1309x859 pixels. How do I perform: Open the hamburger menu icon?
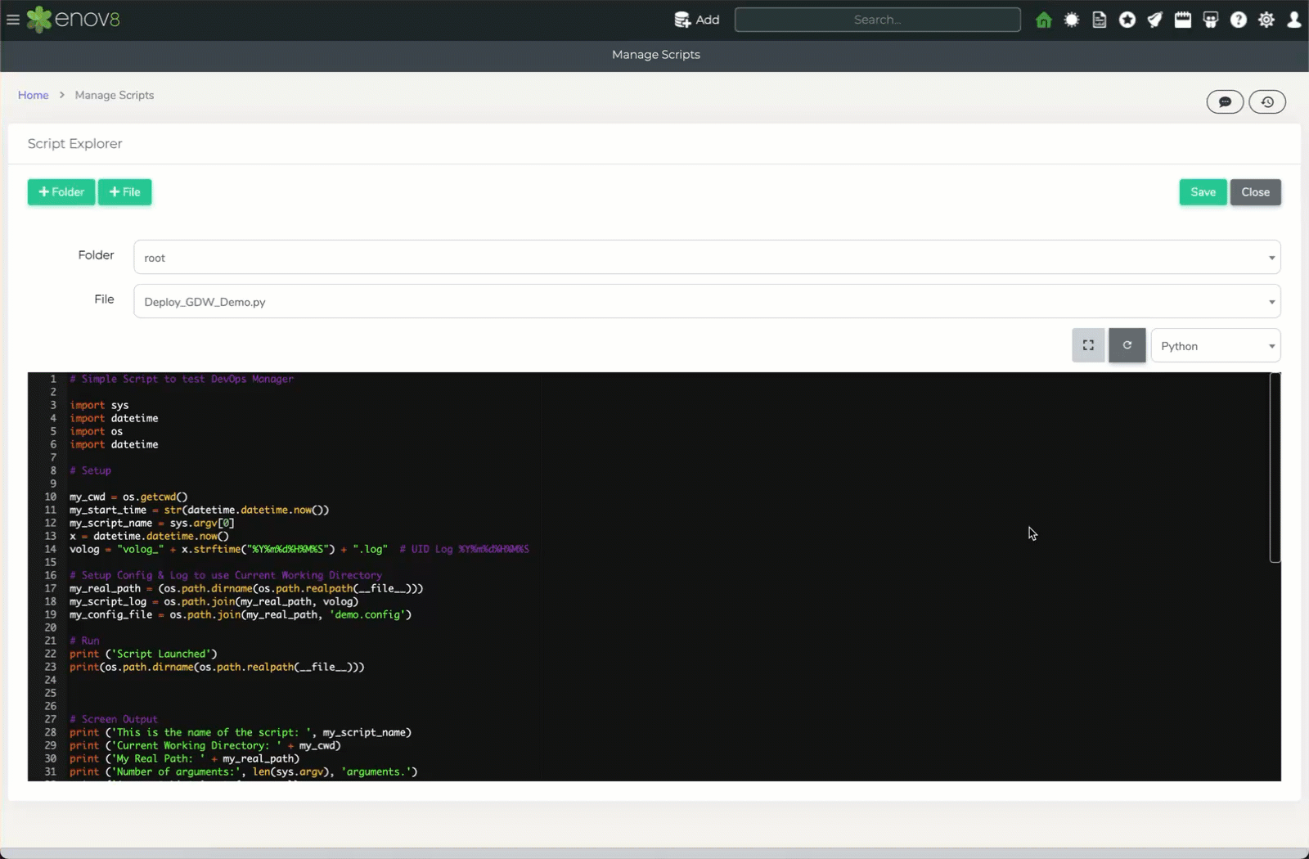(13, 20)
